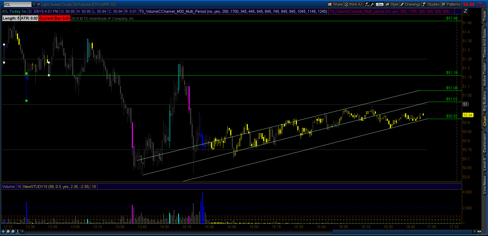Open the Studies menu
Viewport: 488px width, 236px height.
pyautogui.click(x=431, y=4)
